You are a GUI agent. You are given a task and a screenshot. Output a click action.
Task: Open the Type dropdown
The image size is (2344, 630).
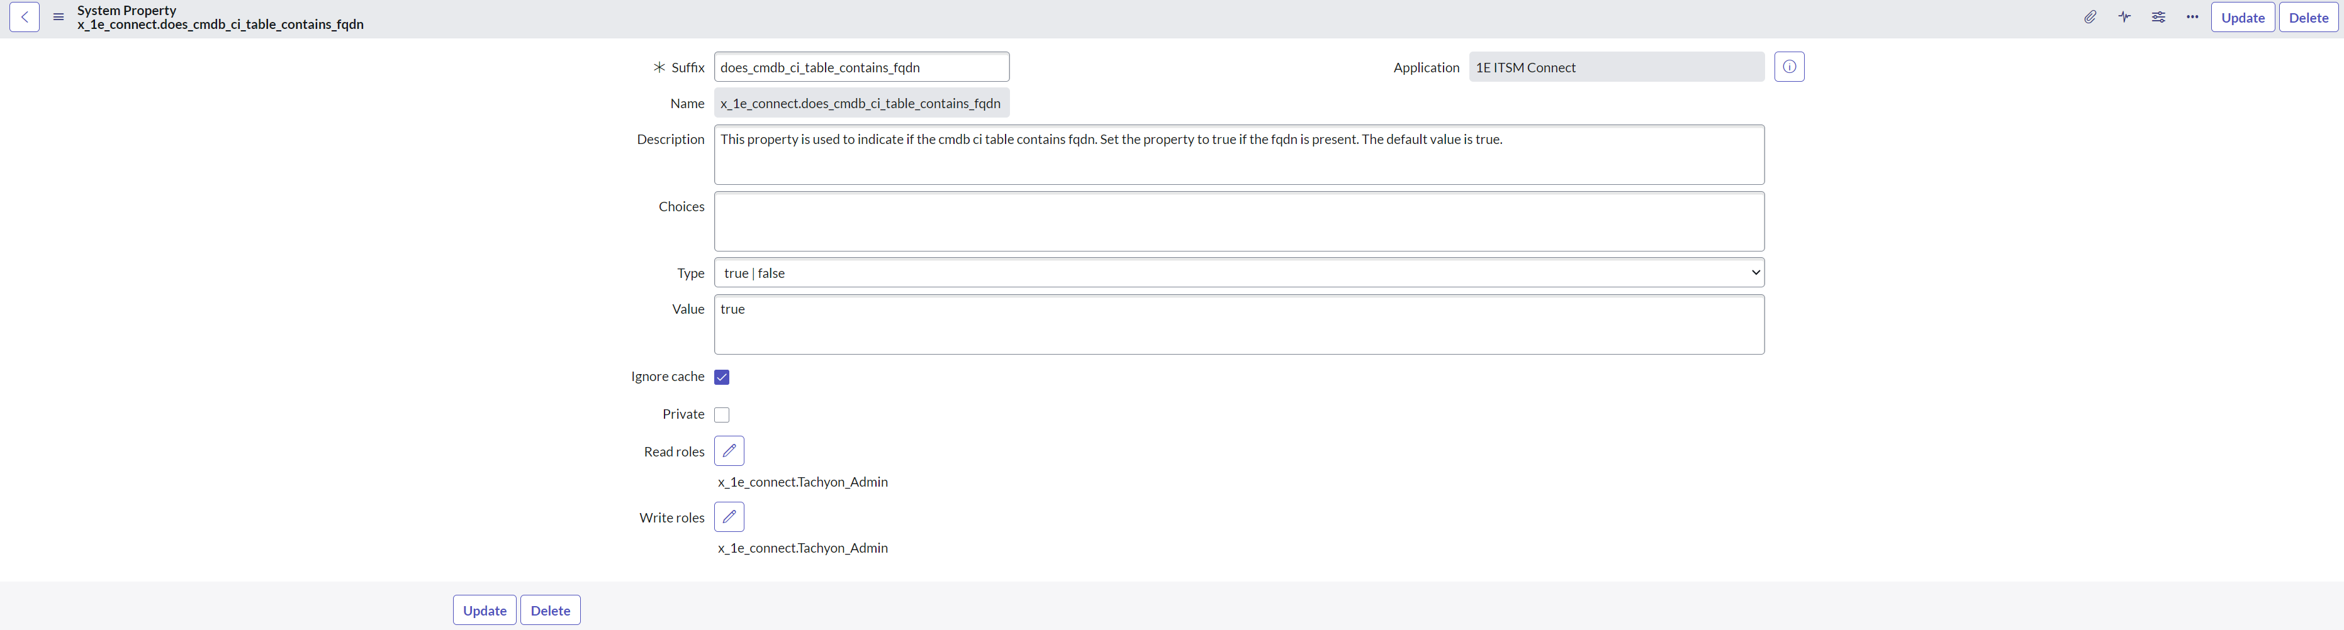pos(1238,273)
